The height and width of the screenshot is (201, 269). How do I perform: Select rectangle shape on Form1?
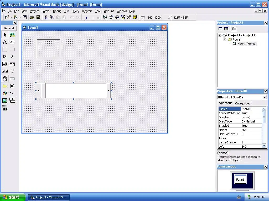tap(48, 49)
